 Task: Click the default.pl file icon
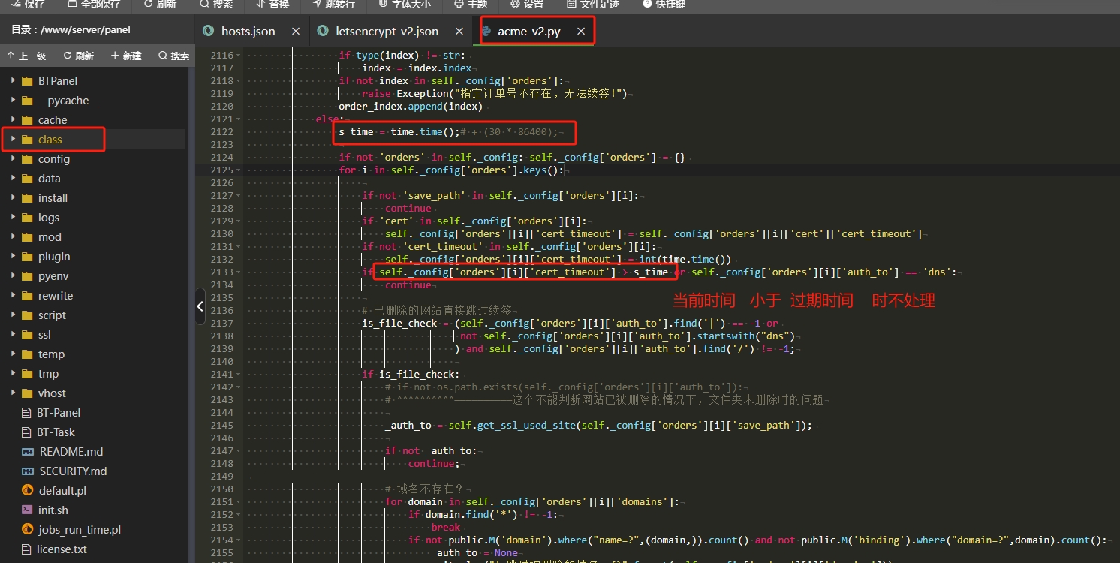[27, 490]
